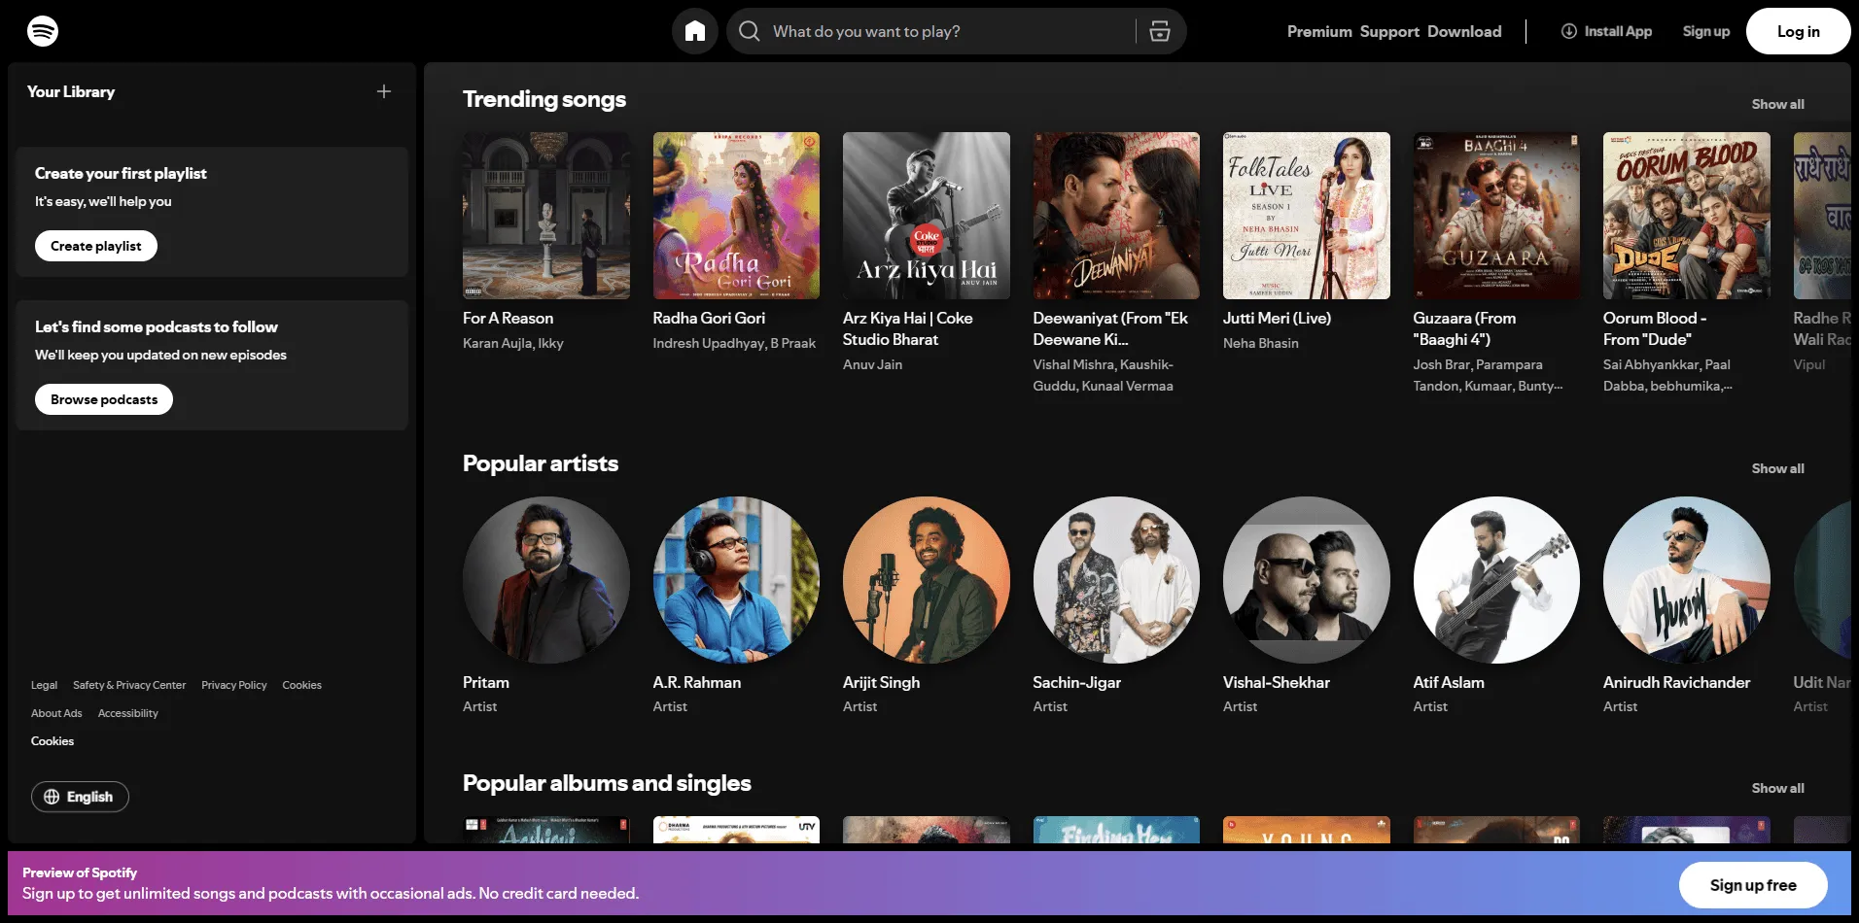Show all Trending songs
1859x923 pixels.
(x=1777, y=104)
